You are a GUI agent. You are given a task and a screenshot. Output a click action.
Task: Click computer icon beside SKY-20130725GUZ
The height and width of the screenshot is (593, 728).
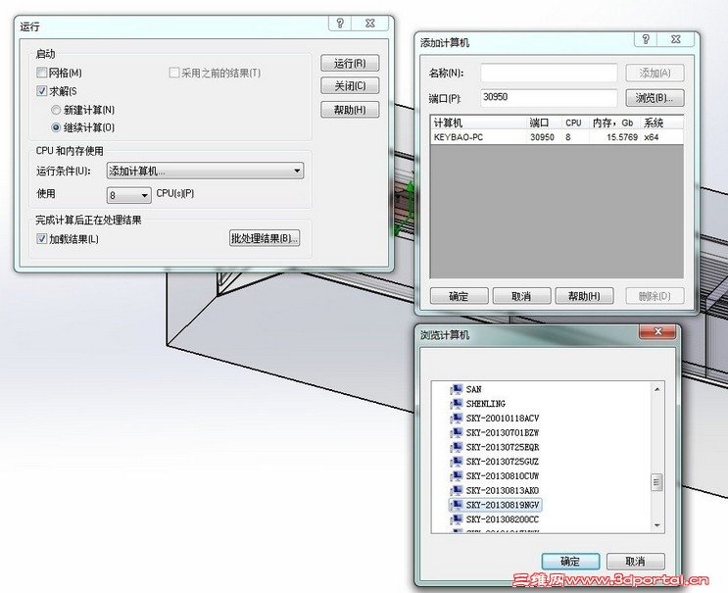[x=457, y=461]
